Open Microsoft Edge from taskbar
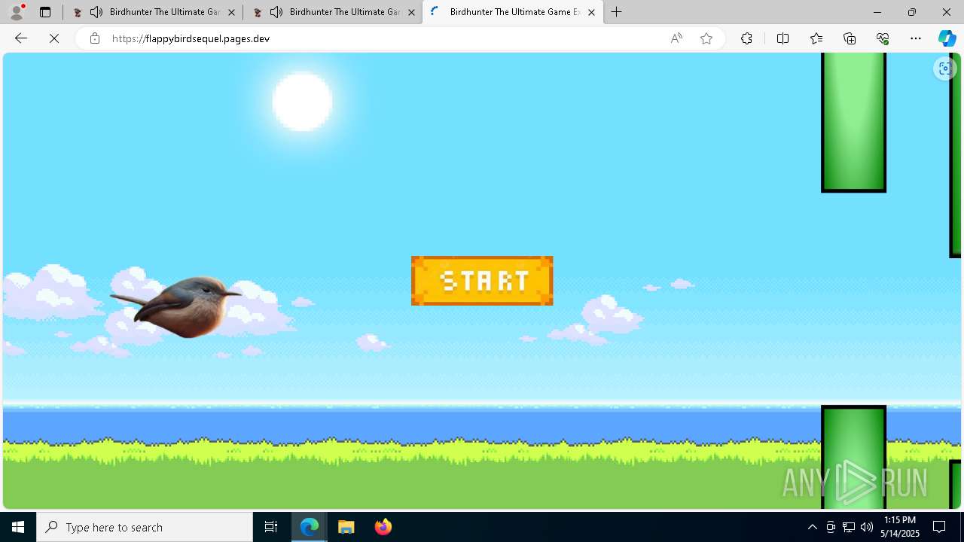The width and height of the screenshot is (964, 542). 310,527
